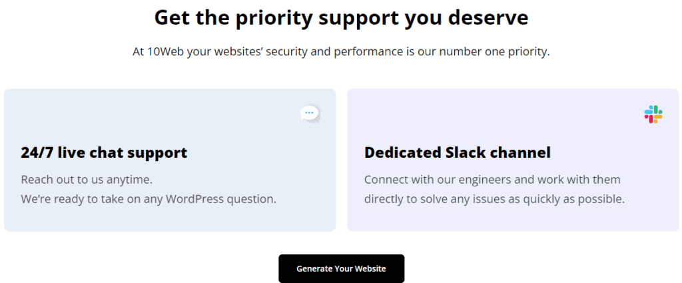Click the Generate Your Website button

(x=342, y=268)
